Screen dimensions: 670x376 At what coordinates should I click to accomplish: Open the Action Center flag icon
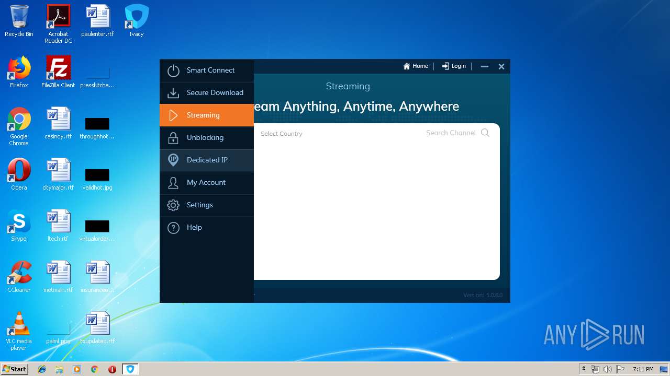[x=620, y=369]
